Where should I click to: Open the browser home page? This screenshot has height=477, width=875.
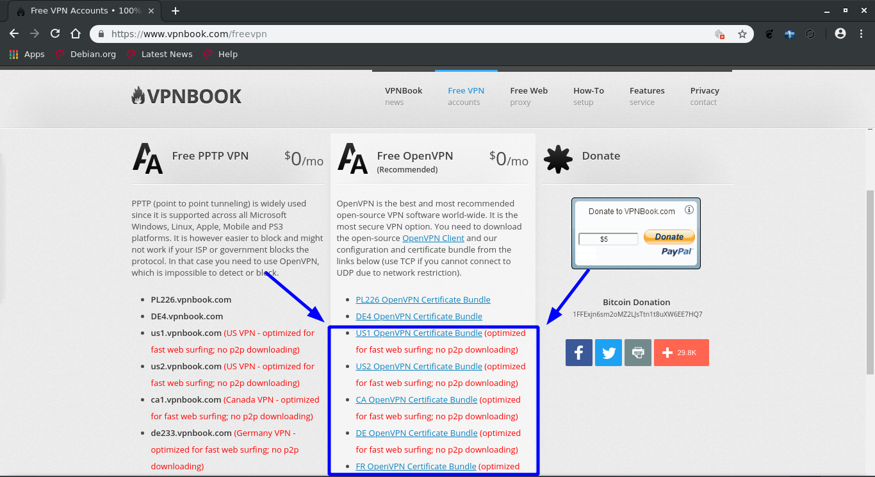(76, 34)
